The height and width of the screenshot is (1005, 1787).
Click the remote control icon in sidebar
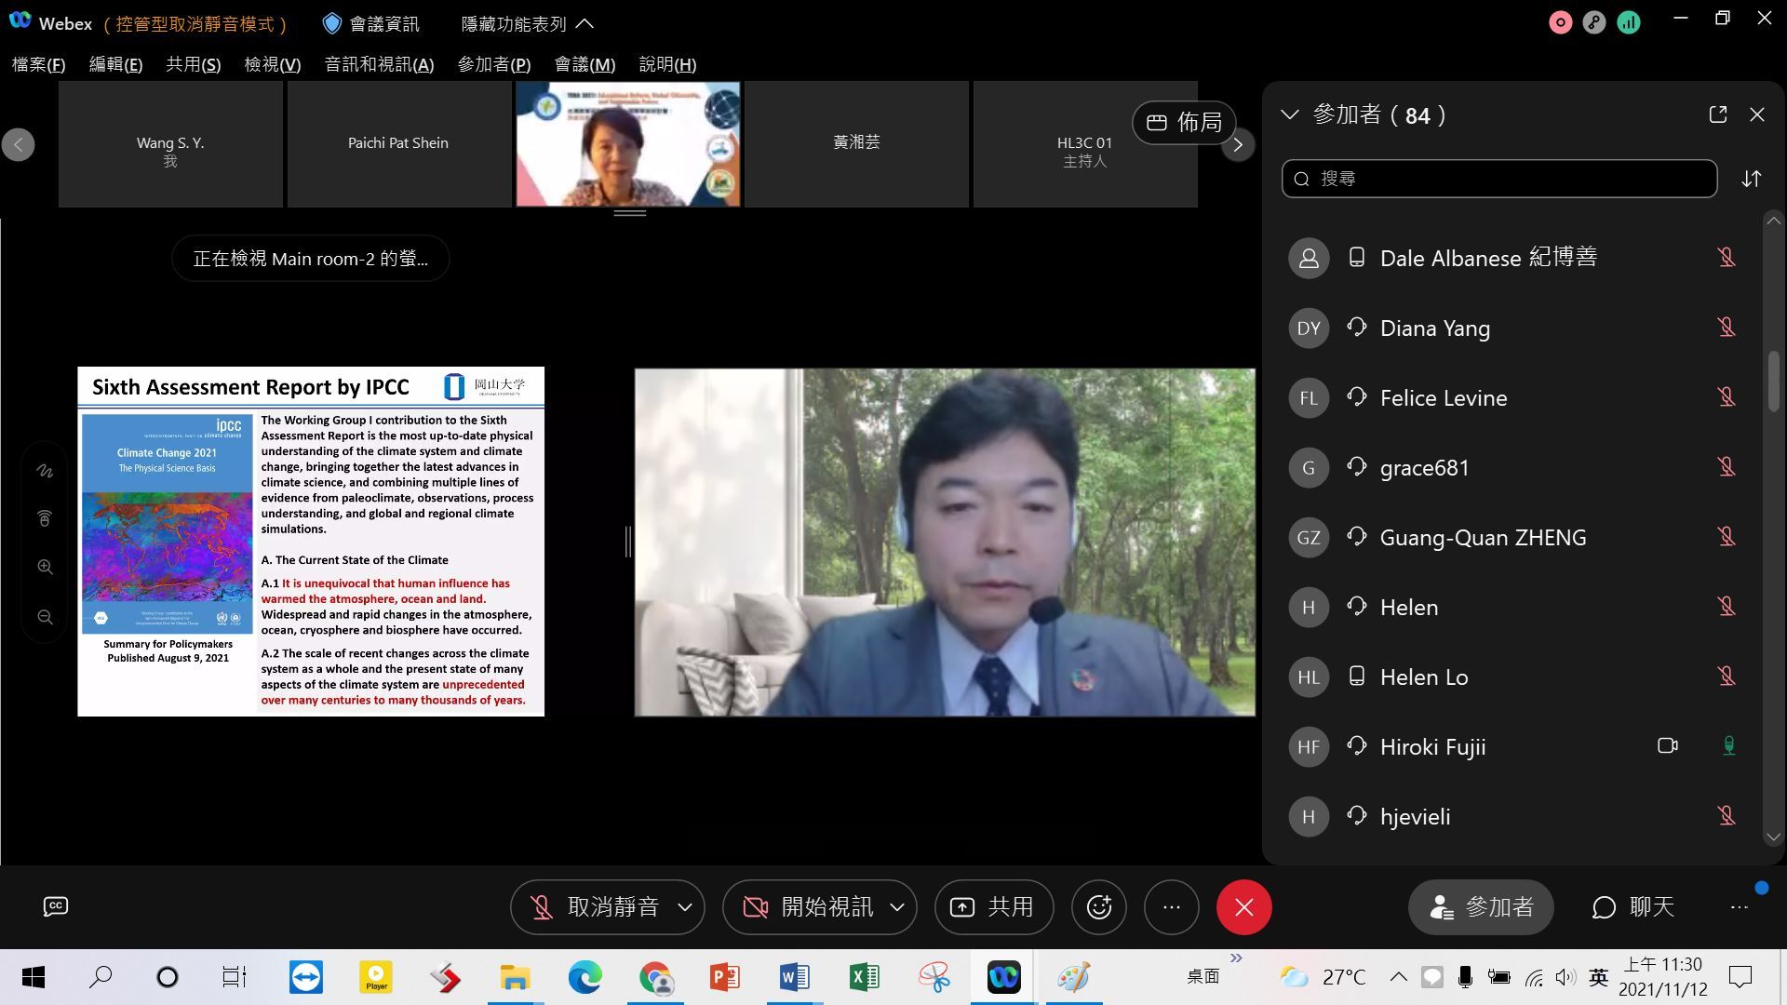(x=45, y=518)
